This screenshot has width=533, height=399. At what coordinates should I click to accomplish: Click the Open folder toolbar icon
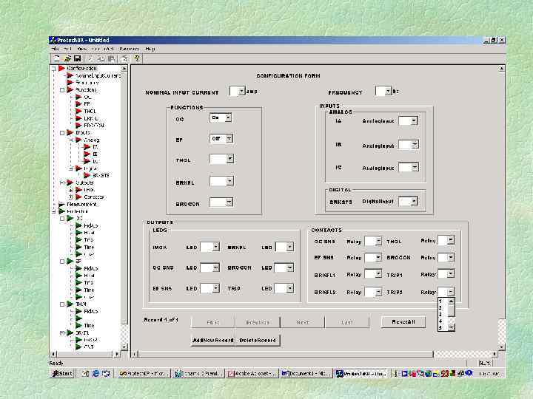[67, 58]
